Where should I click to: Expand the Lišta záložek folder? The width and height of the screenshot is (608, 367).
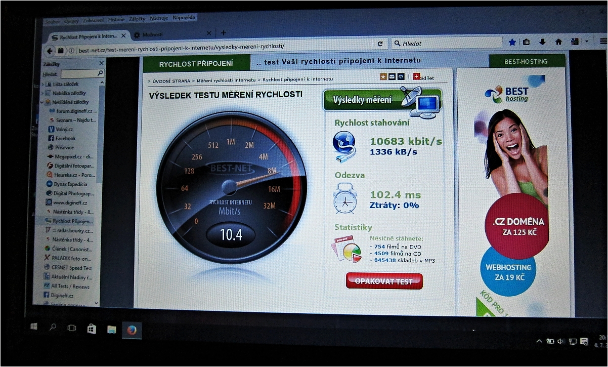42,84
